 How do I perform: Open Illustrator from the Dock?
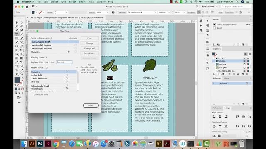[32, 144]
